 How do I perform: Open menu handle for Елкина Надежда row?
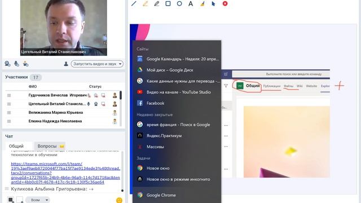[x=9, y=121]
